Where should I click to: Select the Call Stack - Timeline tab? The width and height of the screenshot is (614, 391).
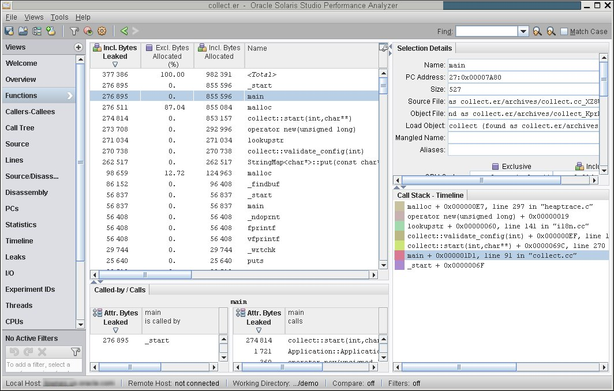tap(430, 195)
